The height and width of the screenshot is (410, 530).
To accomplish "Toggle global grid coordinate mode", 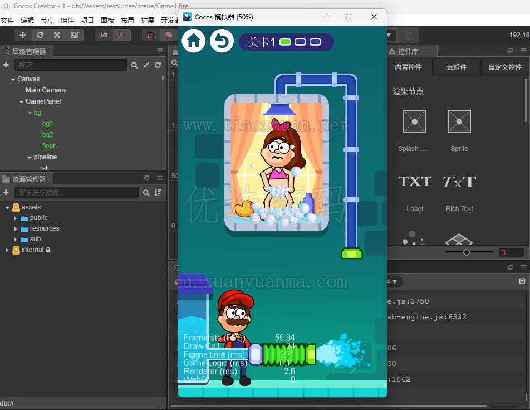I will 168,35.
